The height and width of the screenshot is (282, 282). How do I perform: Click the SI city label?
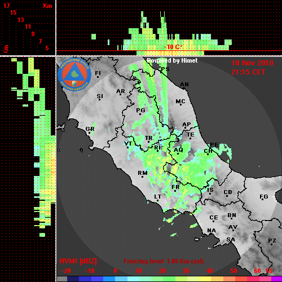click(100, 96)
